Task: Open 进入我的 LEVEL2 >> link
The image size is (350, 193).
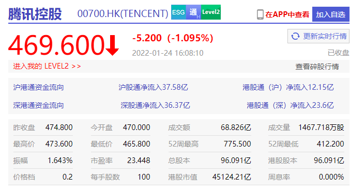Action: coord(47,66)
